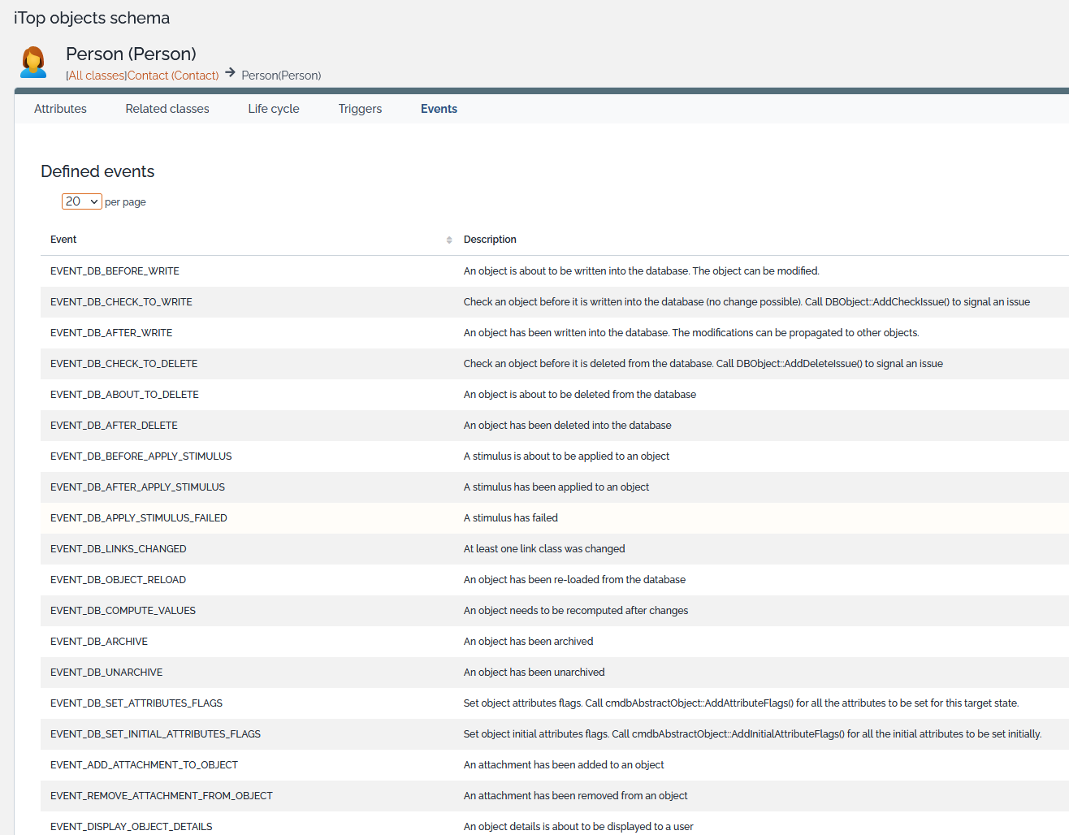Screen dimensions: 1069x835
Task: Switch to the Attributes tab
Action: (60, 109)
